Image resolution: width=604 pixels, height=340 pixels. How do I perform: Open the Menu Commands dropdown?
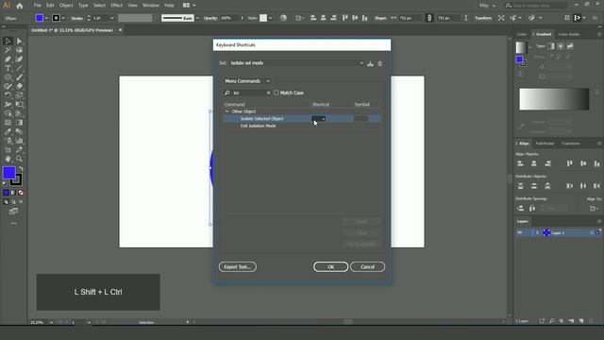tap(246, 81)
